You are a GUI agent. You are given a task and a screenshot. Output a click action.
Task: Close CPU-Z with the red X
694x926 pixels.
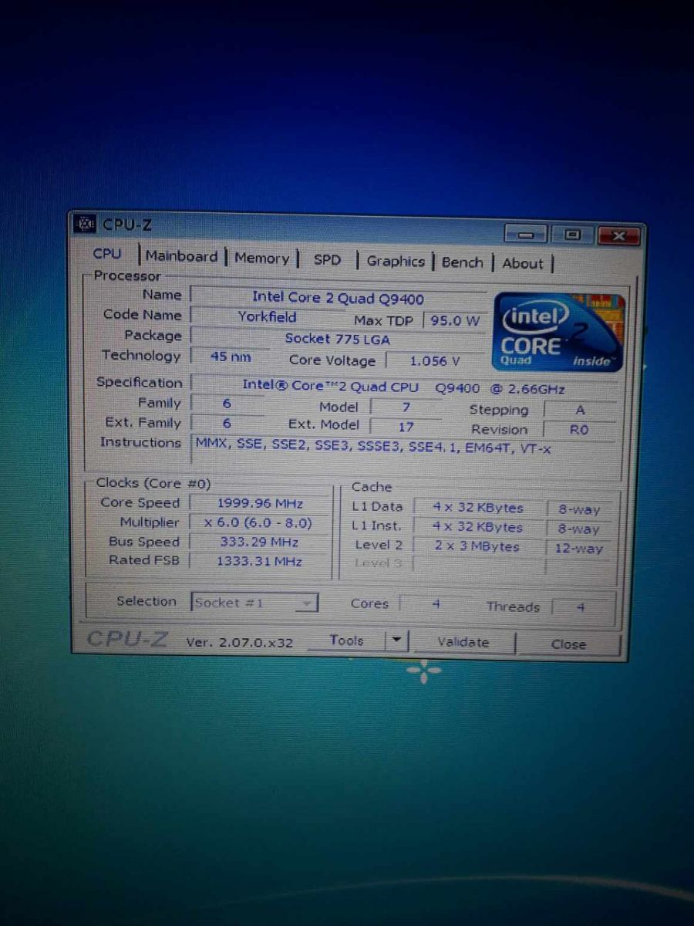[x=619, y=236]
